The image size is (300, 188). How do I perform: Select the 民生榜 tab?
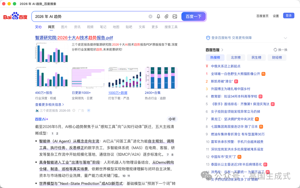tap(256, 57)
